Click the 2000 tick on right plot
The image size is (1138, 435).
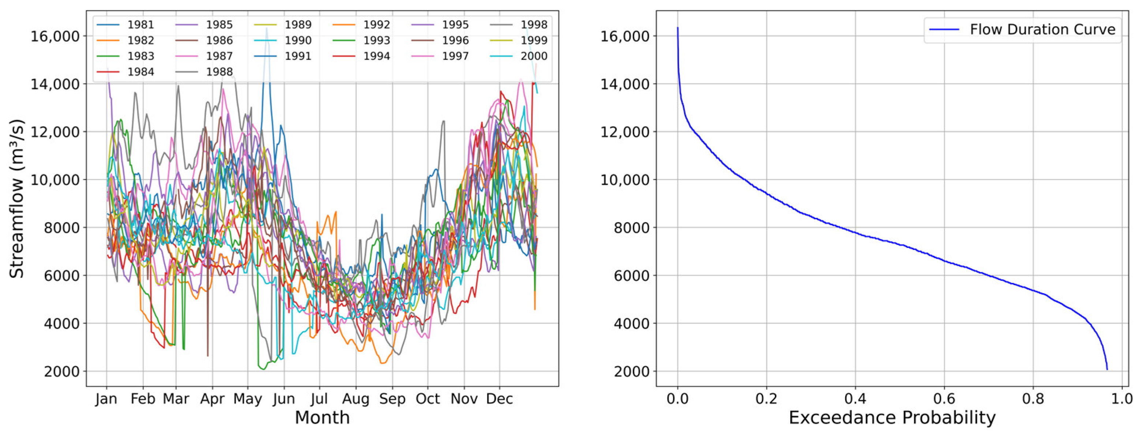tap(631, 371)
